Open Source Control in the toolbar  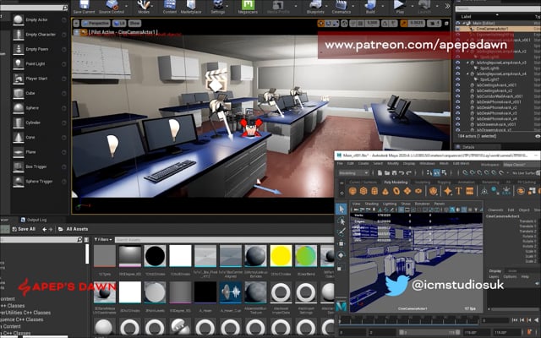click(x=112, y=6)
